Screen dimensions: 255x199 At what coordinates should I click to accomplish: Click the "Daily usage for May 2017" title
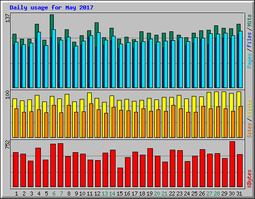(x=51, y=7)
